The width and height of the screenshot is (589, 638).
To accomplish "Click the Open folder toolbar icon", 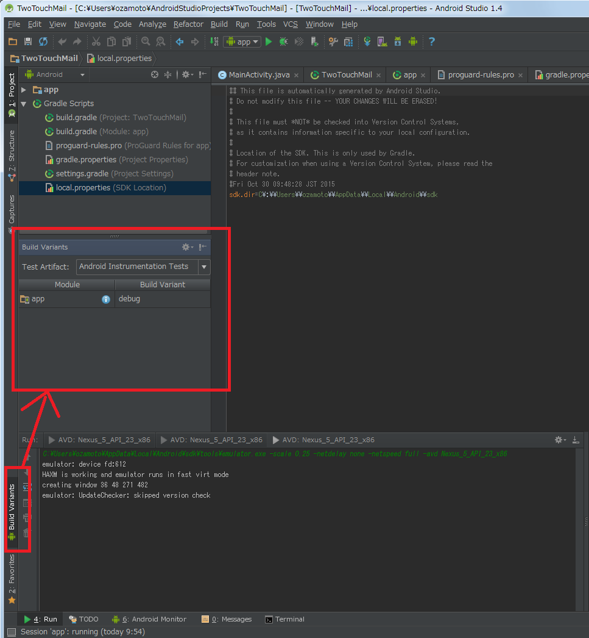I will coord(13,41).
